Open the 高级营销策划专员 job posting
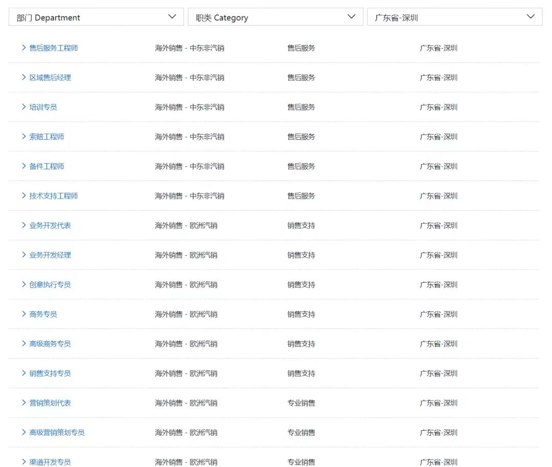 (x=57, y=433)
